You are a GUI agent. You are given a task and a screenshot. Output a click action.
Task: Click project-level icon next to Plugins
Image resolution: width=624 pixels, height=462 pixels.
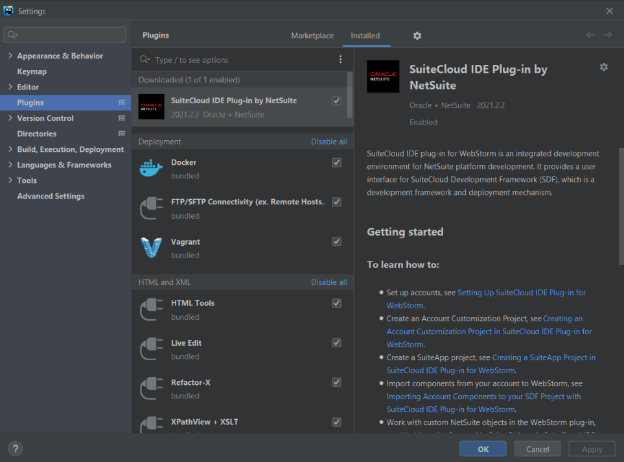[x=122, y=103]
